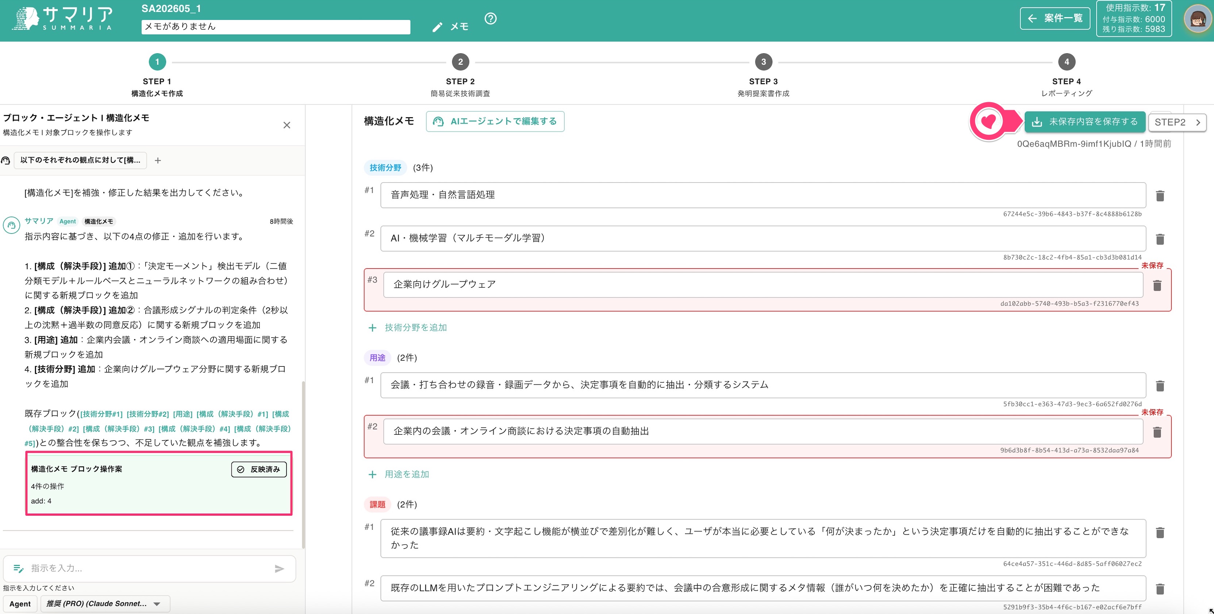Viewport: 1214px width, 614px height.
Task: Open the model dropdown 推奨 (PRO) Claude Sonnet
Action: [x=105, y=604]
